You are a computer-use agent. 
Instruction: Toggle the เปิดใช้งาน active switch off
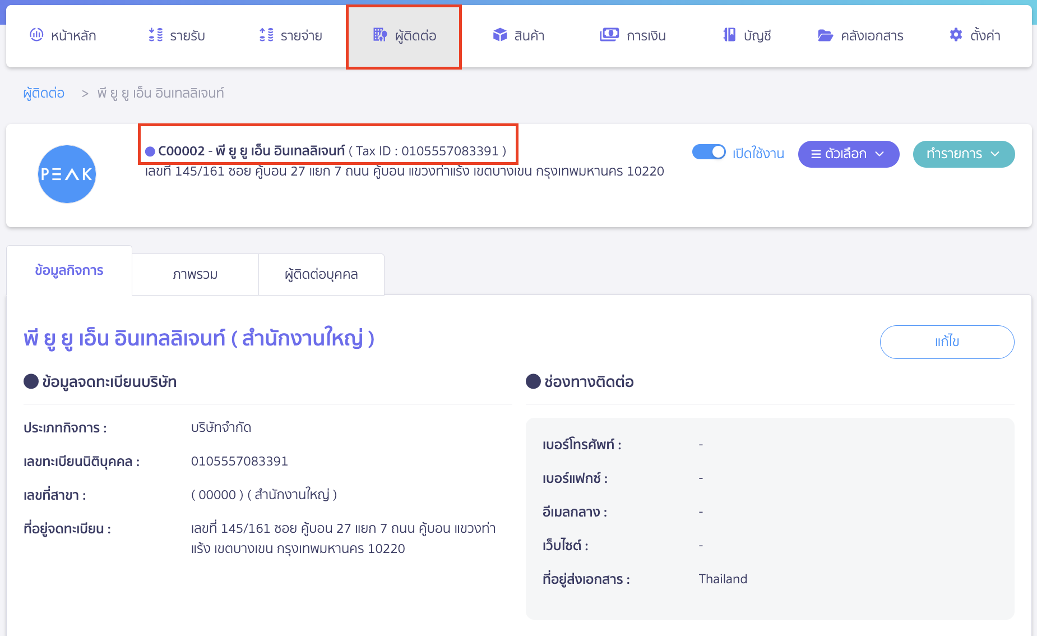coord(709,152)
